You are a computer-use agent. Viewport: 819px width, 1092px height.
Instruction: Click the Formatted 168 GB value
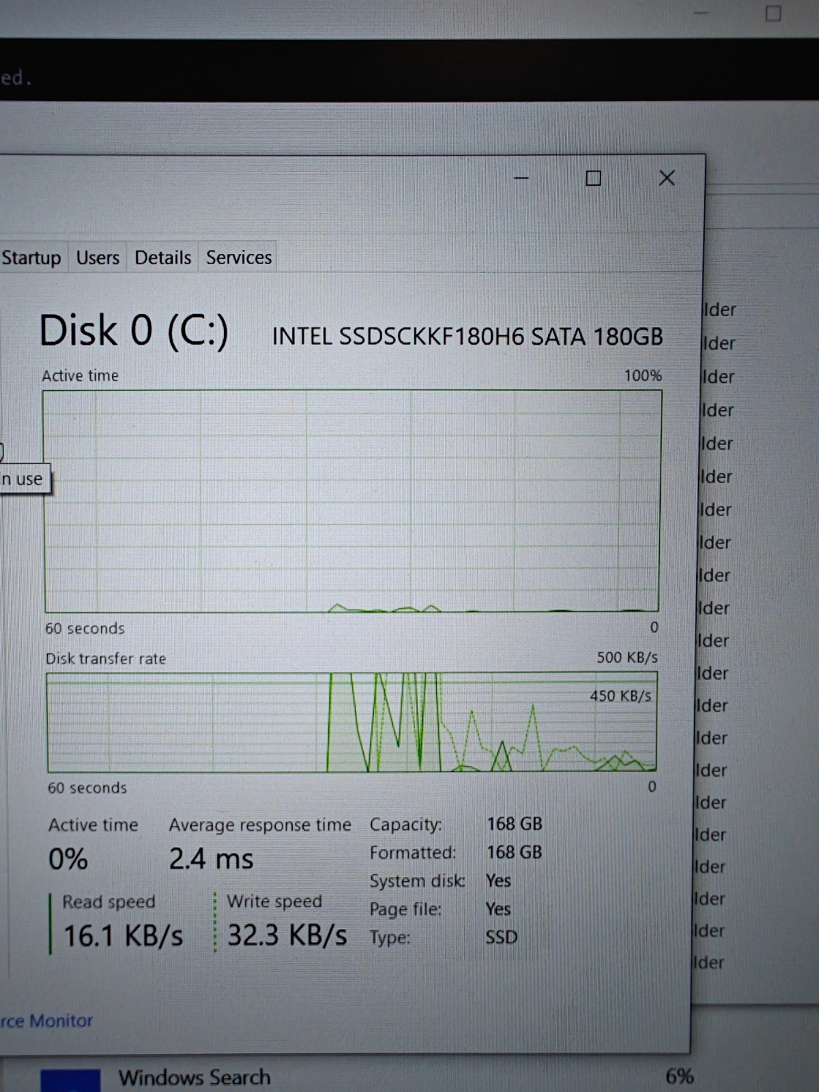click(x=515, y=852)
